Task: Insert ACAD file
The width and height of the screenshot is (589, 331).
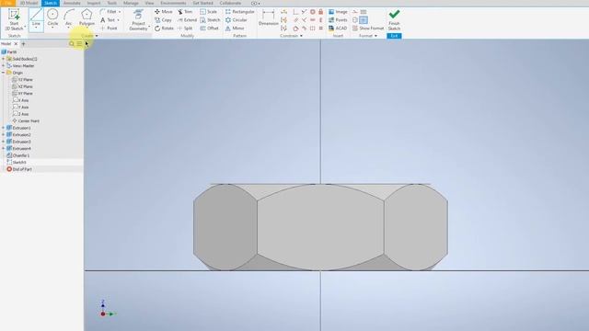Action: [x=338, y=29]
